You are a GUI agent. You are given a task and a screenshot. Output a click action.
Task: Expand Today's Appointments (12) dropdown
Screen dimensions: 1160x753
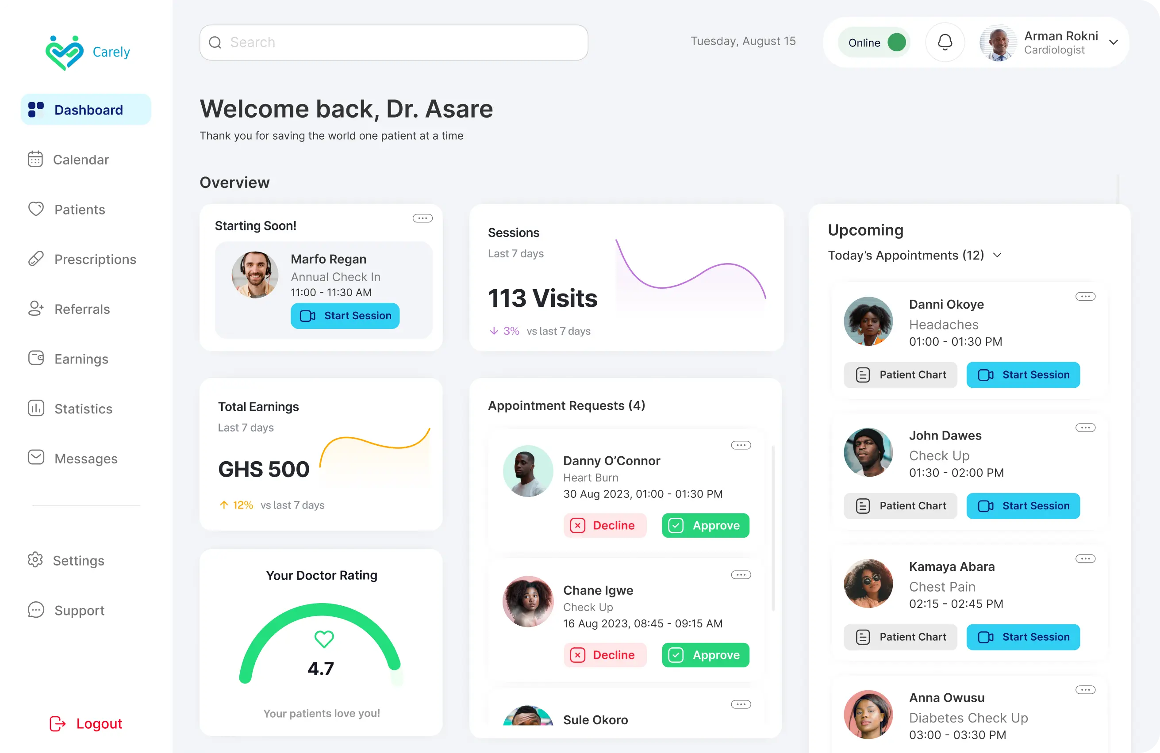(998, 255)
